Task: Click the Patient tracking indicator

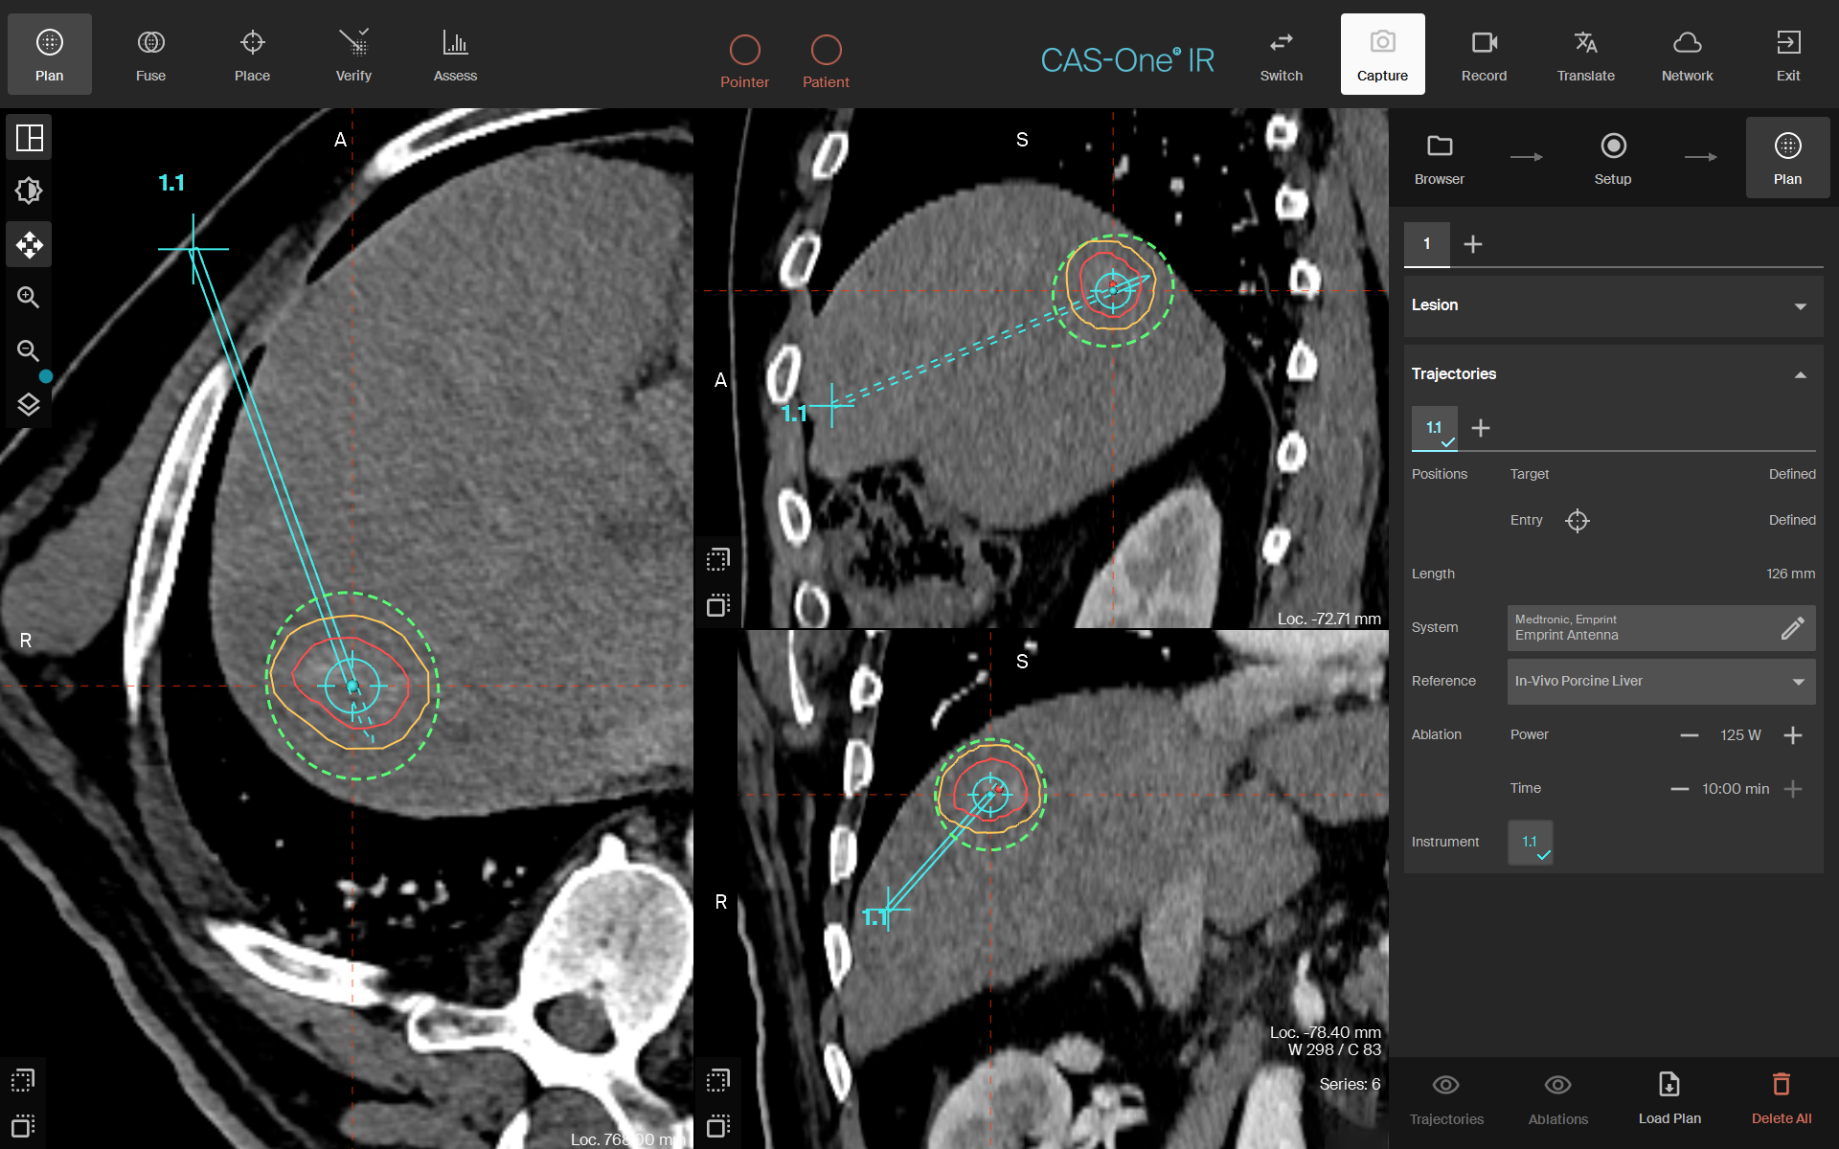Action: click(x=826, y=61)
